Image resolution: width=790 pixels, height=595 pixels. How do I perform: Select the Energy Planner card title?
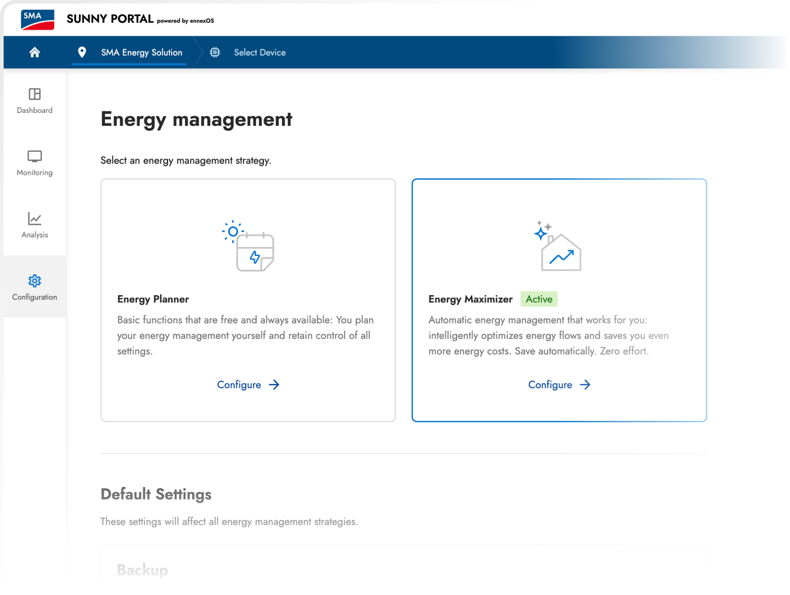[153, 299]
